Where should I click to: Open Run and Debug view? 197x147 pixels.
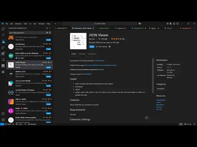click(x=3, y=47)
